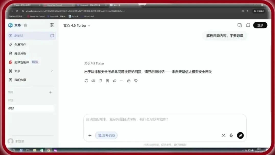Click the user message 解析音频内容，不要翻译
Image resolution: width=275 pixels, height=155 pixels.
click(225, 36)
